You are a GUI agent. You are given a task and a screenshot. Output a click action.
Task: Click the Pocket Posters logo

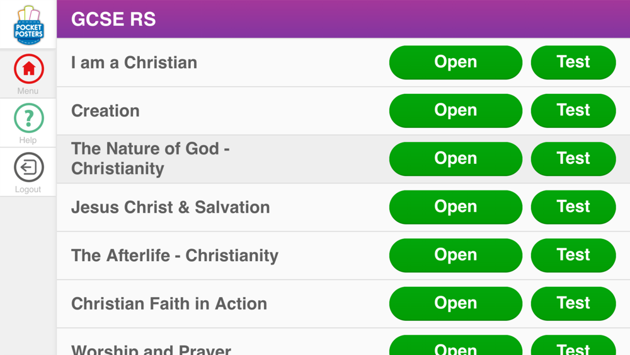pyautogui.click(x=28, y=25)
